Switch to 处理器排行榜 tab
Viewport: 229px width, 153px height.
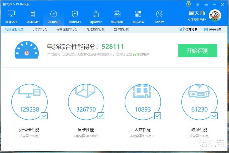point(96,29)
